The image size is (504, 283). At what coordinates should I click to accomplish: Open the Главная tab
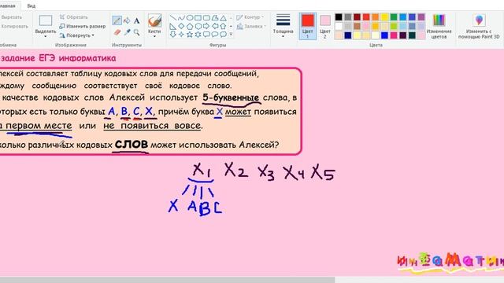click(7, 6)
